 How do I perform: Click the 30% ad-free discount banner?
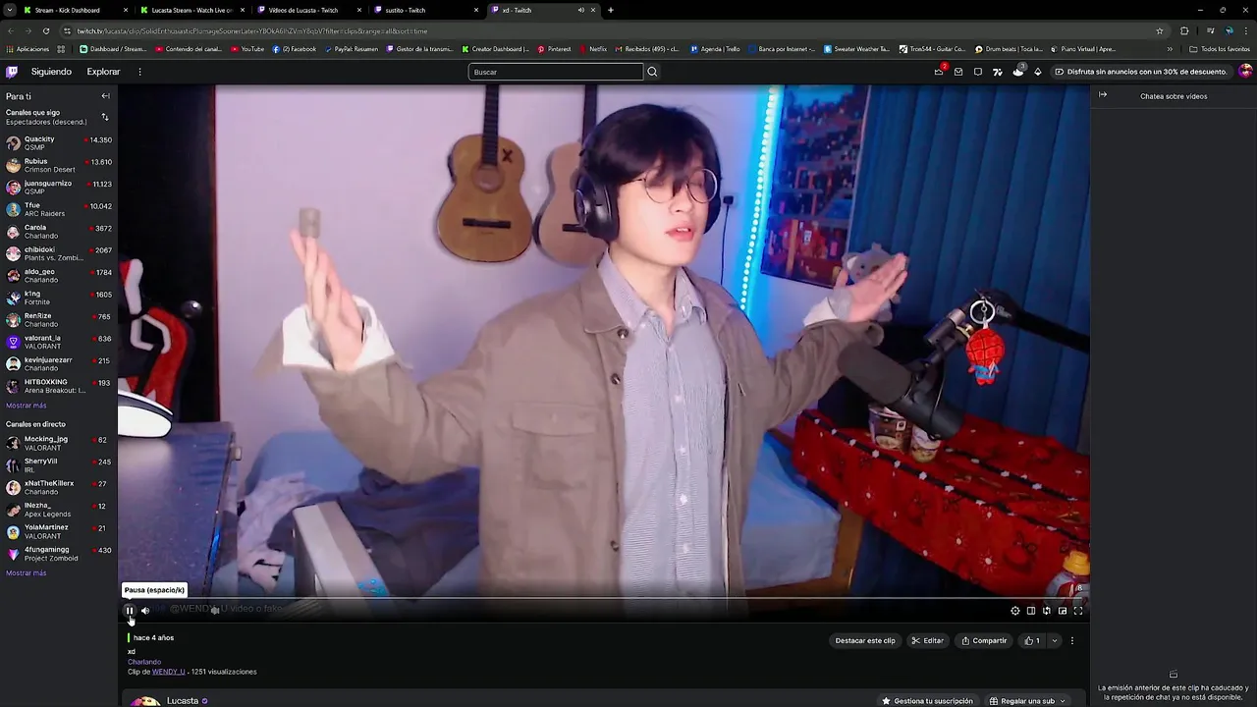pyautogui.click(x=1141, y=72)
